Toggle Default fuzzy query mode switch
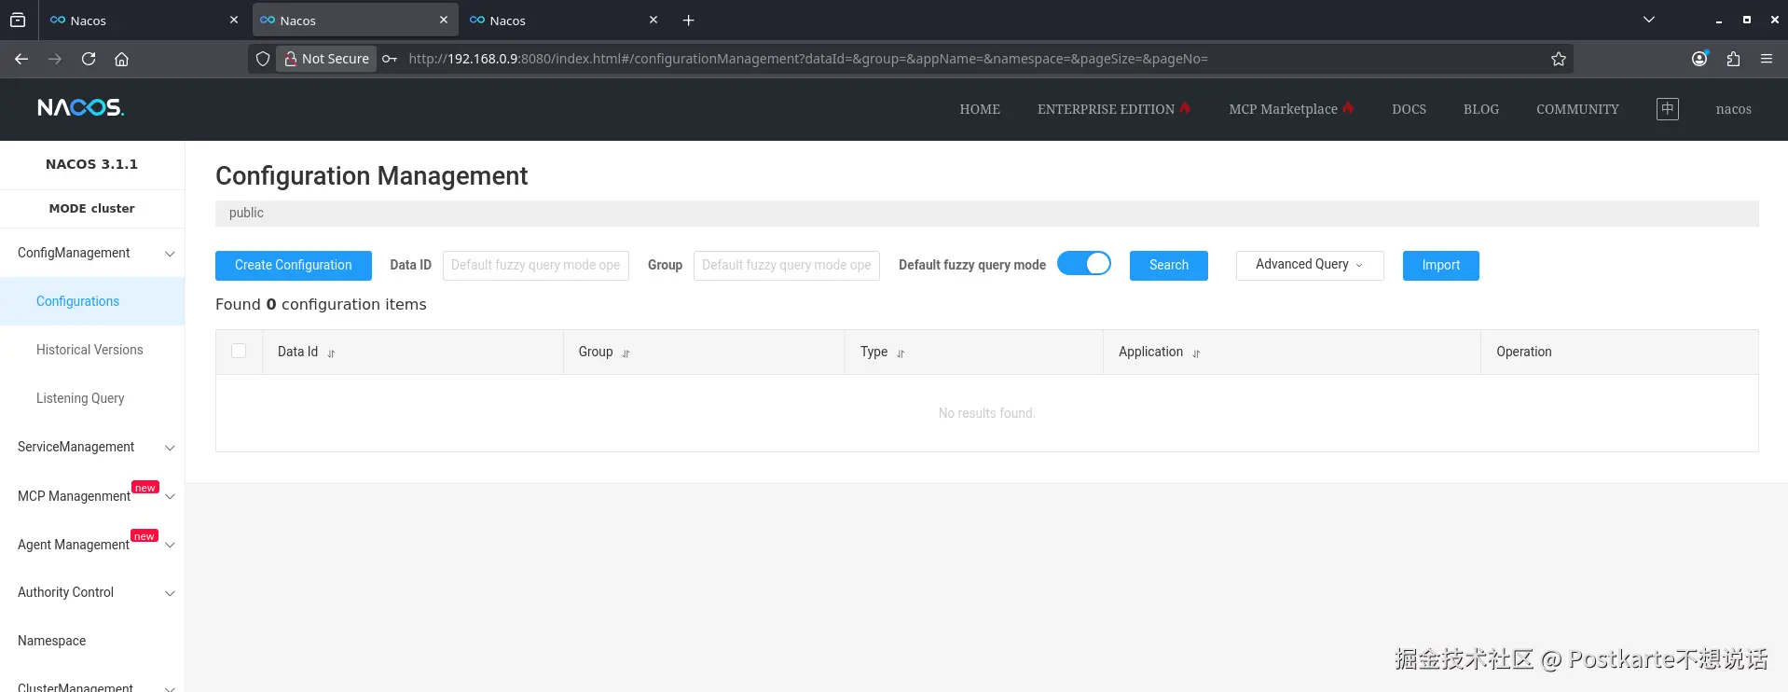The height and width of the screenshot is (692, 1788). 1084,264
